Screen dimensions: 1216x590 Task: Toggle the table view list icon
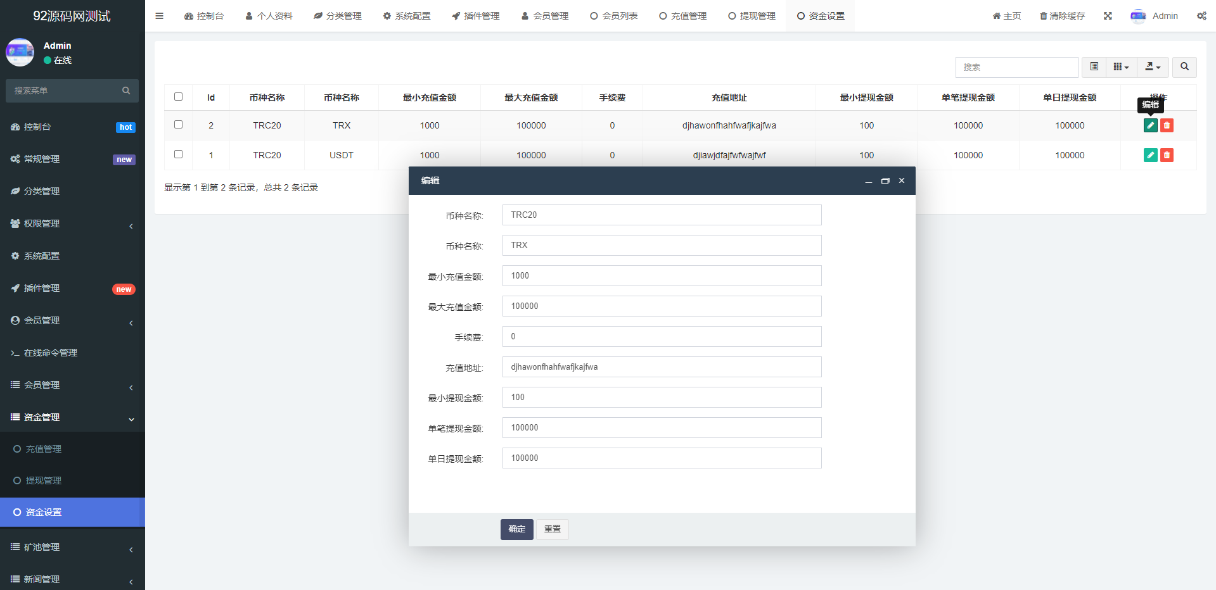[x=1094, y=67]
